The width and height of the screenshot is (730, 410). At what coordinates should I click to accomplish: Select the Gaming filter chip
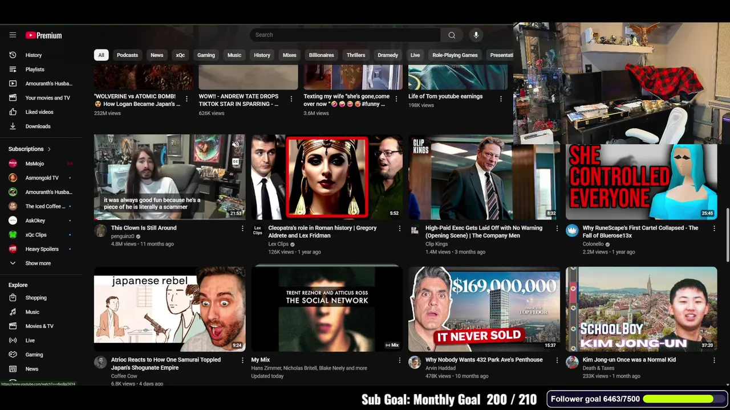pos(206,55)
